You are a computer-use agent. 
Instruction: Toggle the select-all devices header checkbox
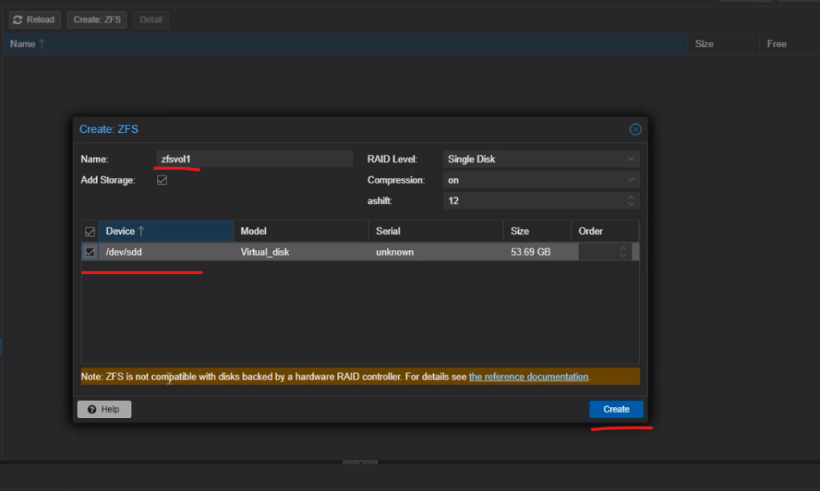coord(90,231)
